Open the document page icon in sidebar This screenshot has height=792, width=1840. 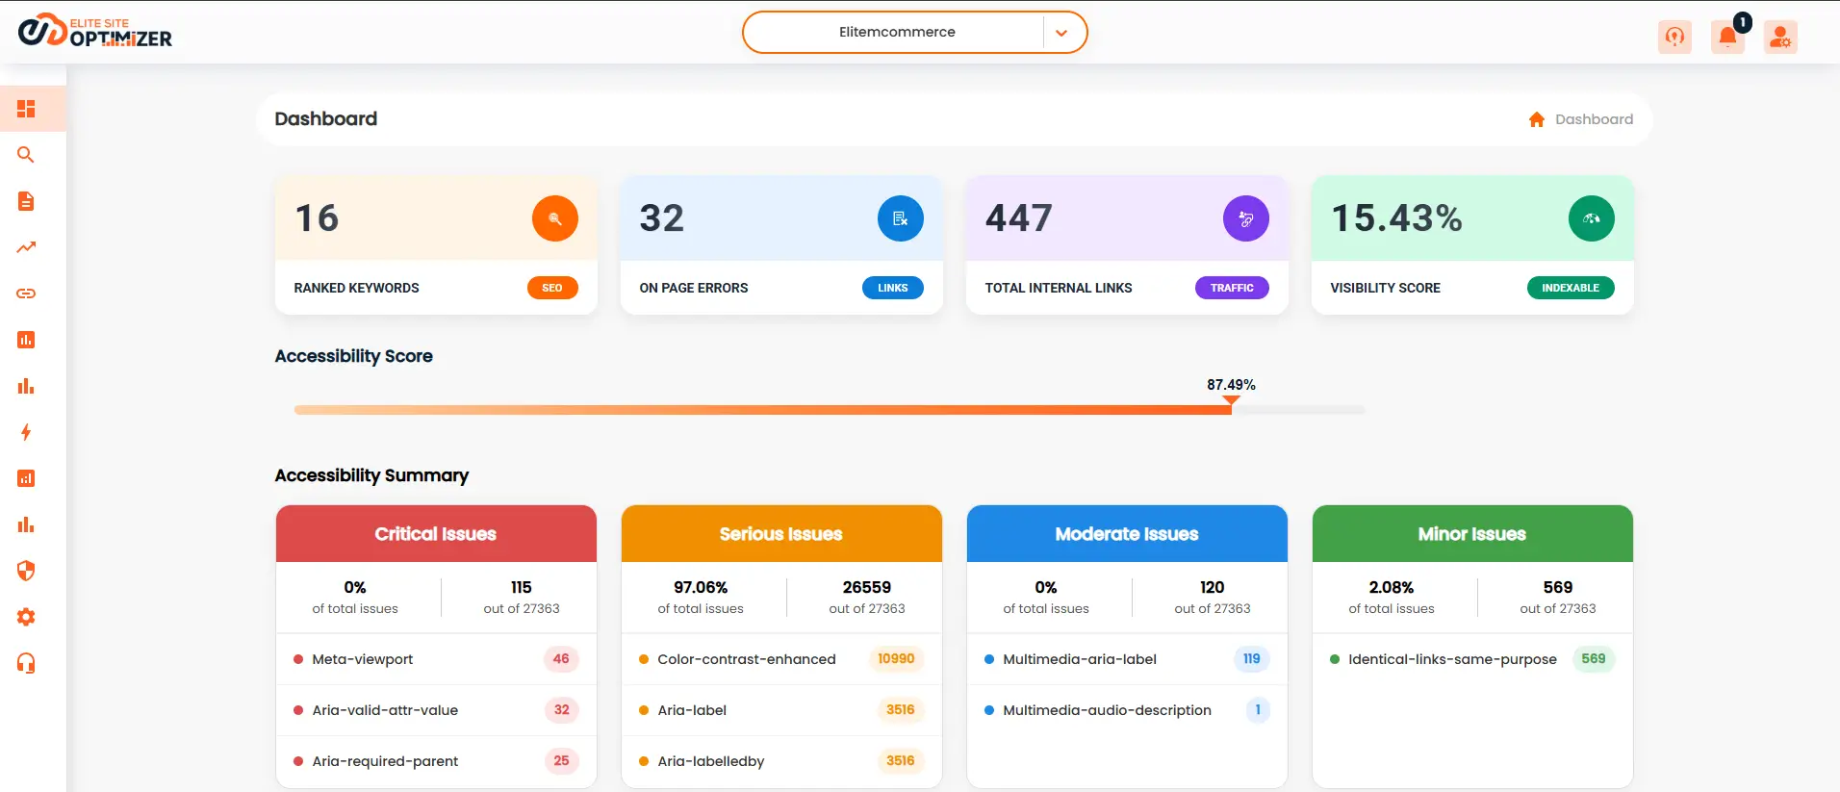(x=26, y=201)
